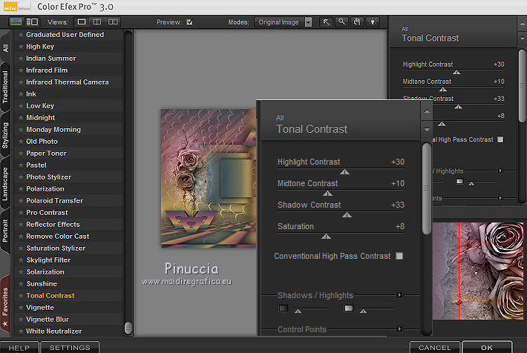This screenshot has width=527, height=353.
Task: Click down arrow beside enlarged Tonal Contrast title
Action: pos(427,129)
